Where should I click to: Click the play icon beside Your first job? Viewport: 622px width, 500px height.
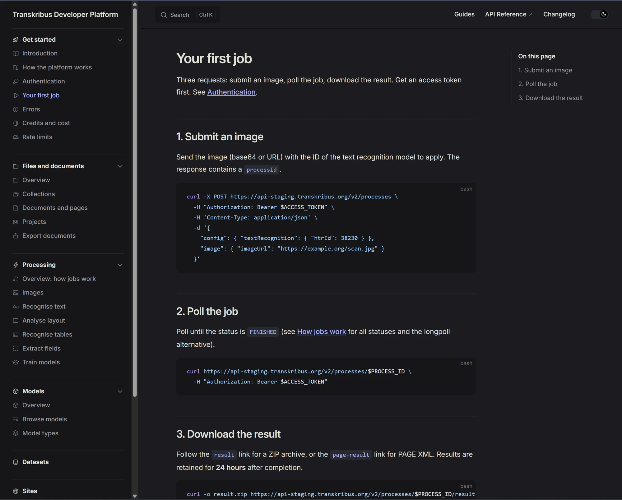tap(16, 95)
